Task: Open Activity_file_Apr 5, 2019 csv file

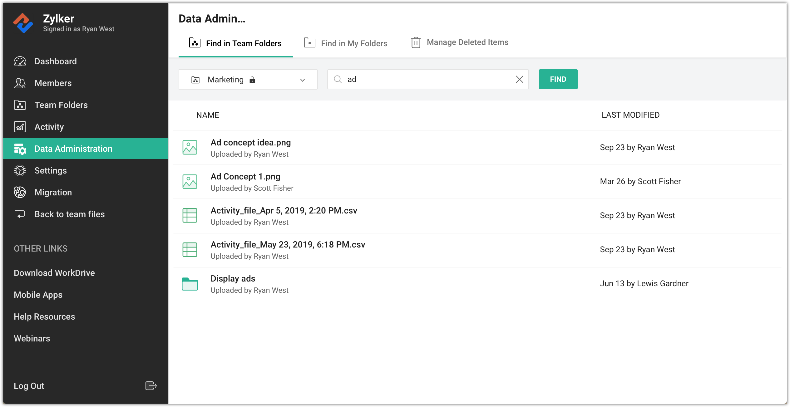Action: point(284,211)
